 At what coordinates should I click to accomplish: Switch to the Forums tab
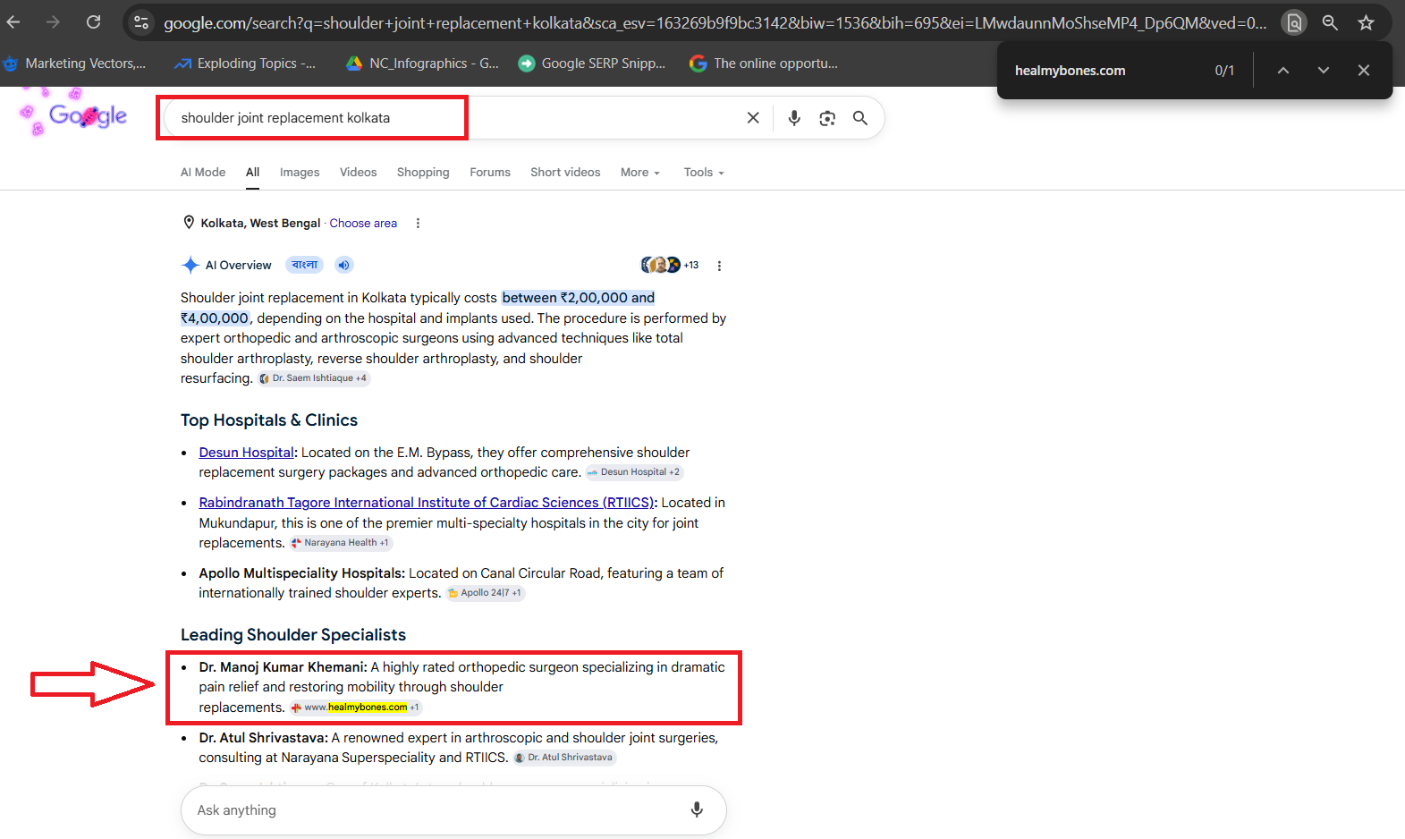[490, 173]
